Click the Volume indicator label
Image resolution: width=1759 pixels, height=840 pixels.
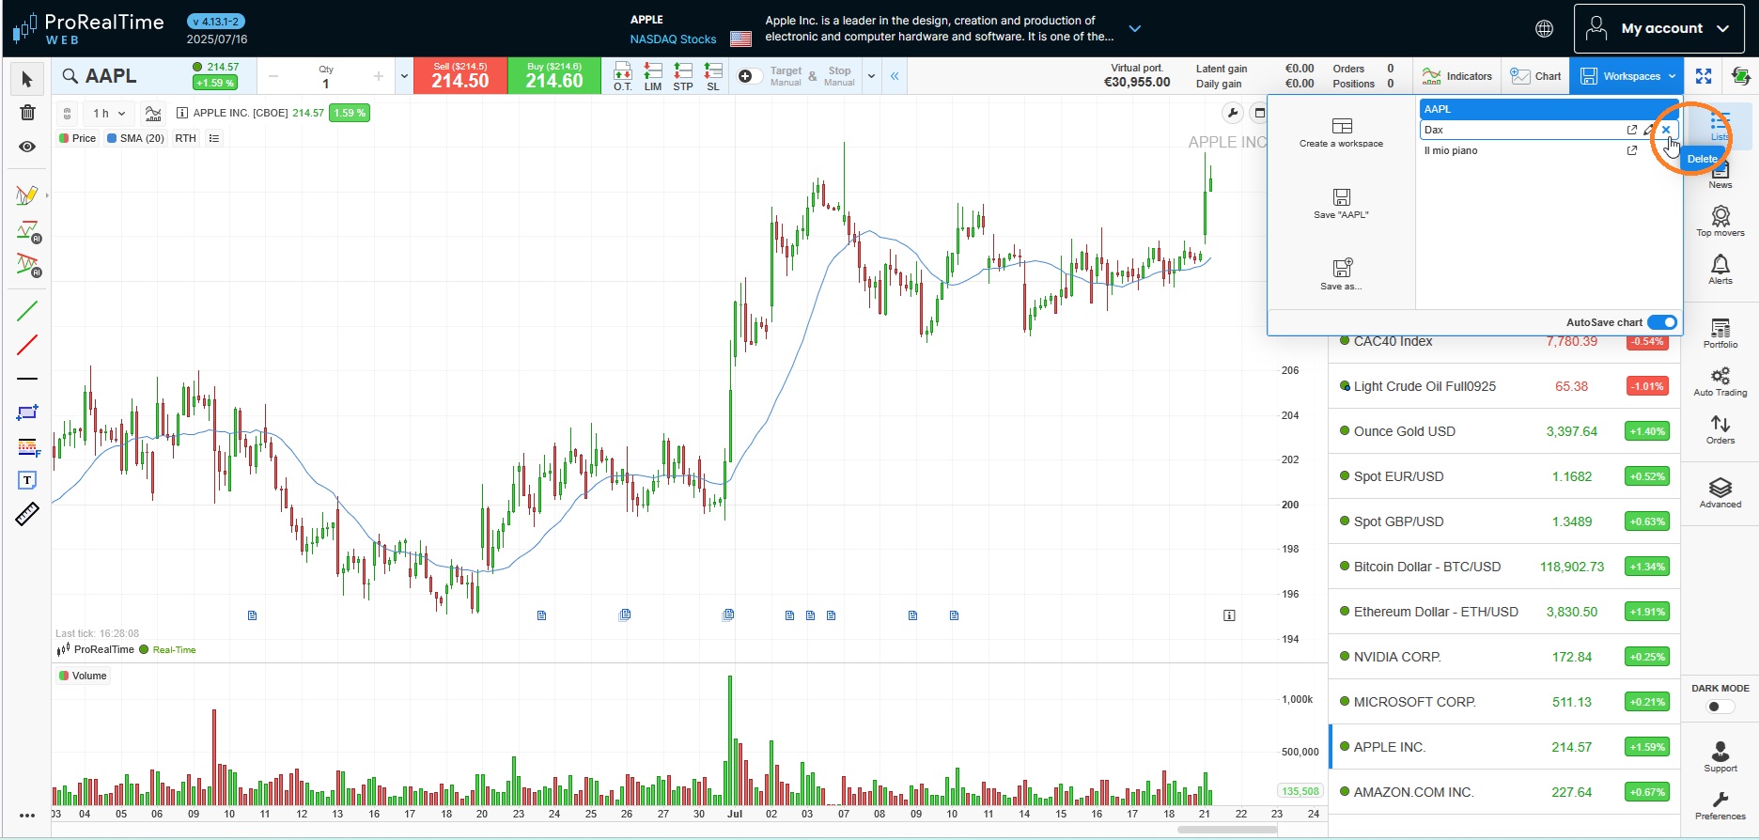pos(83,676)
